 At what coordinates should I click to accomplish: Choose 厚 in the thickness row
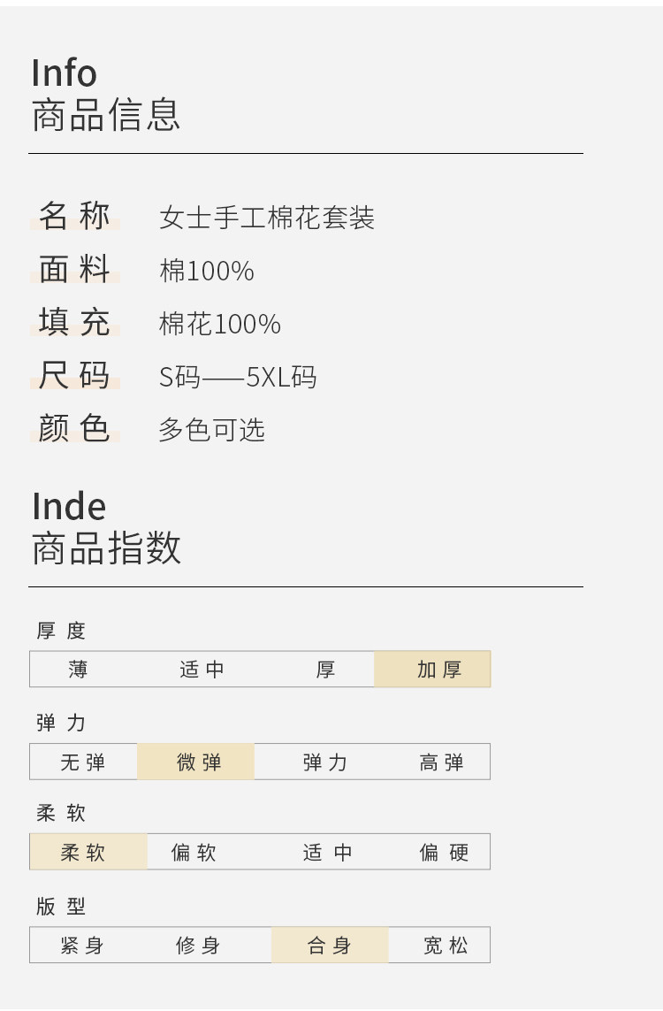click(x=326, y=670)
